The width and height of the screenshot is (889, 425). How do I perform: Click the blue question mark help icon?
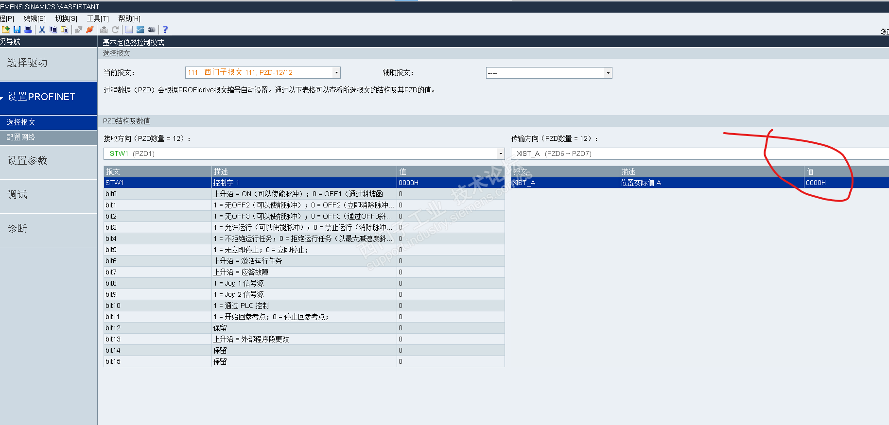coord(165,30)
